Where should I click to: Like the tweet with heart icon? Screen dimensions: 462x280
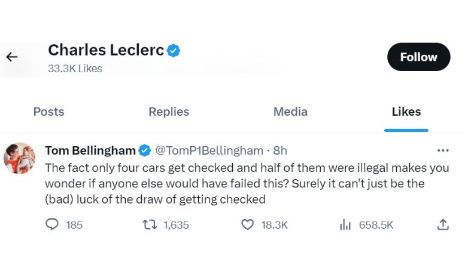247,224
